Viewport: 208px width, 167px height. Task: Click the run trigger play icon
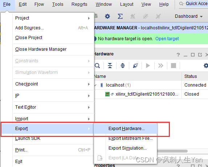pyautogui.click(x=148, y=66)
